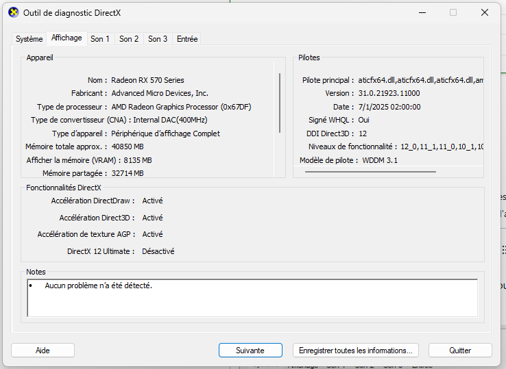This screenshot has width=506, height=369.
Task: Open the Son 3 tab
Action: (158, 39)
